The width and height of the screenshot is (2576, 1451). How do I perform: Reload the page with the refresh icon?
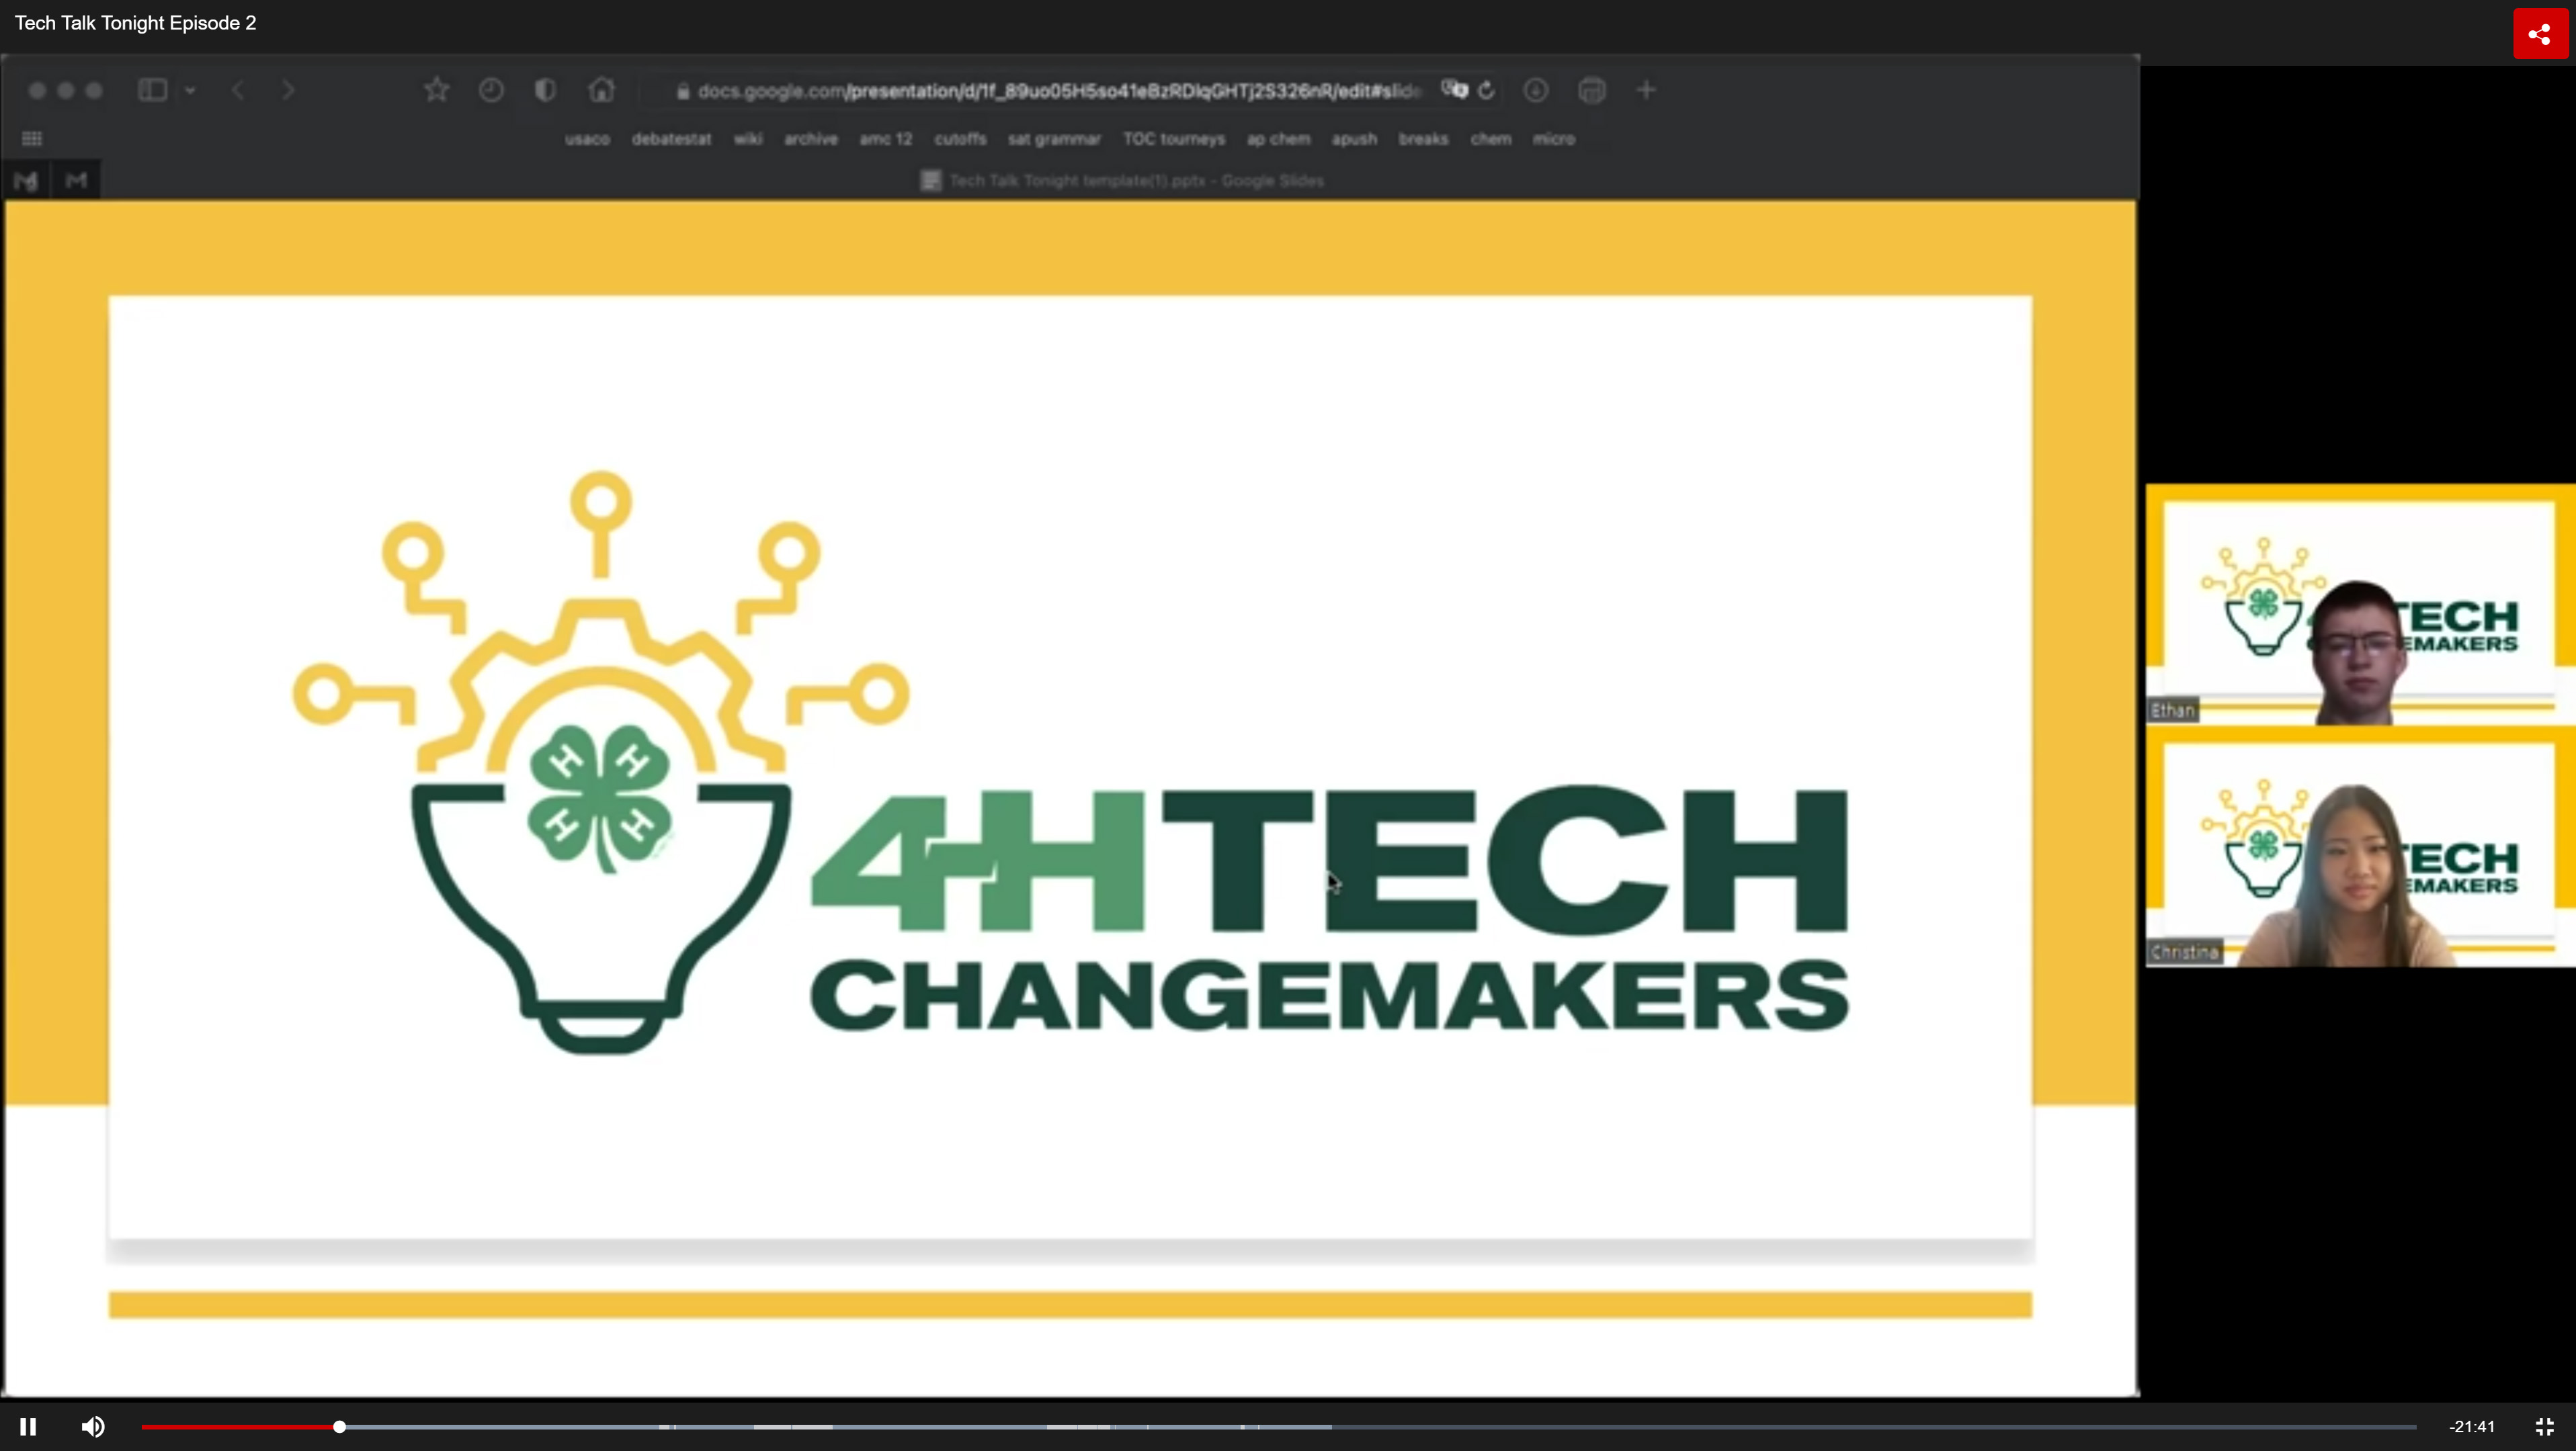tap(1487, 90)
